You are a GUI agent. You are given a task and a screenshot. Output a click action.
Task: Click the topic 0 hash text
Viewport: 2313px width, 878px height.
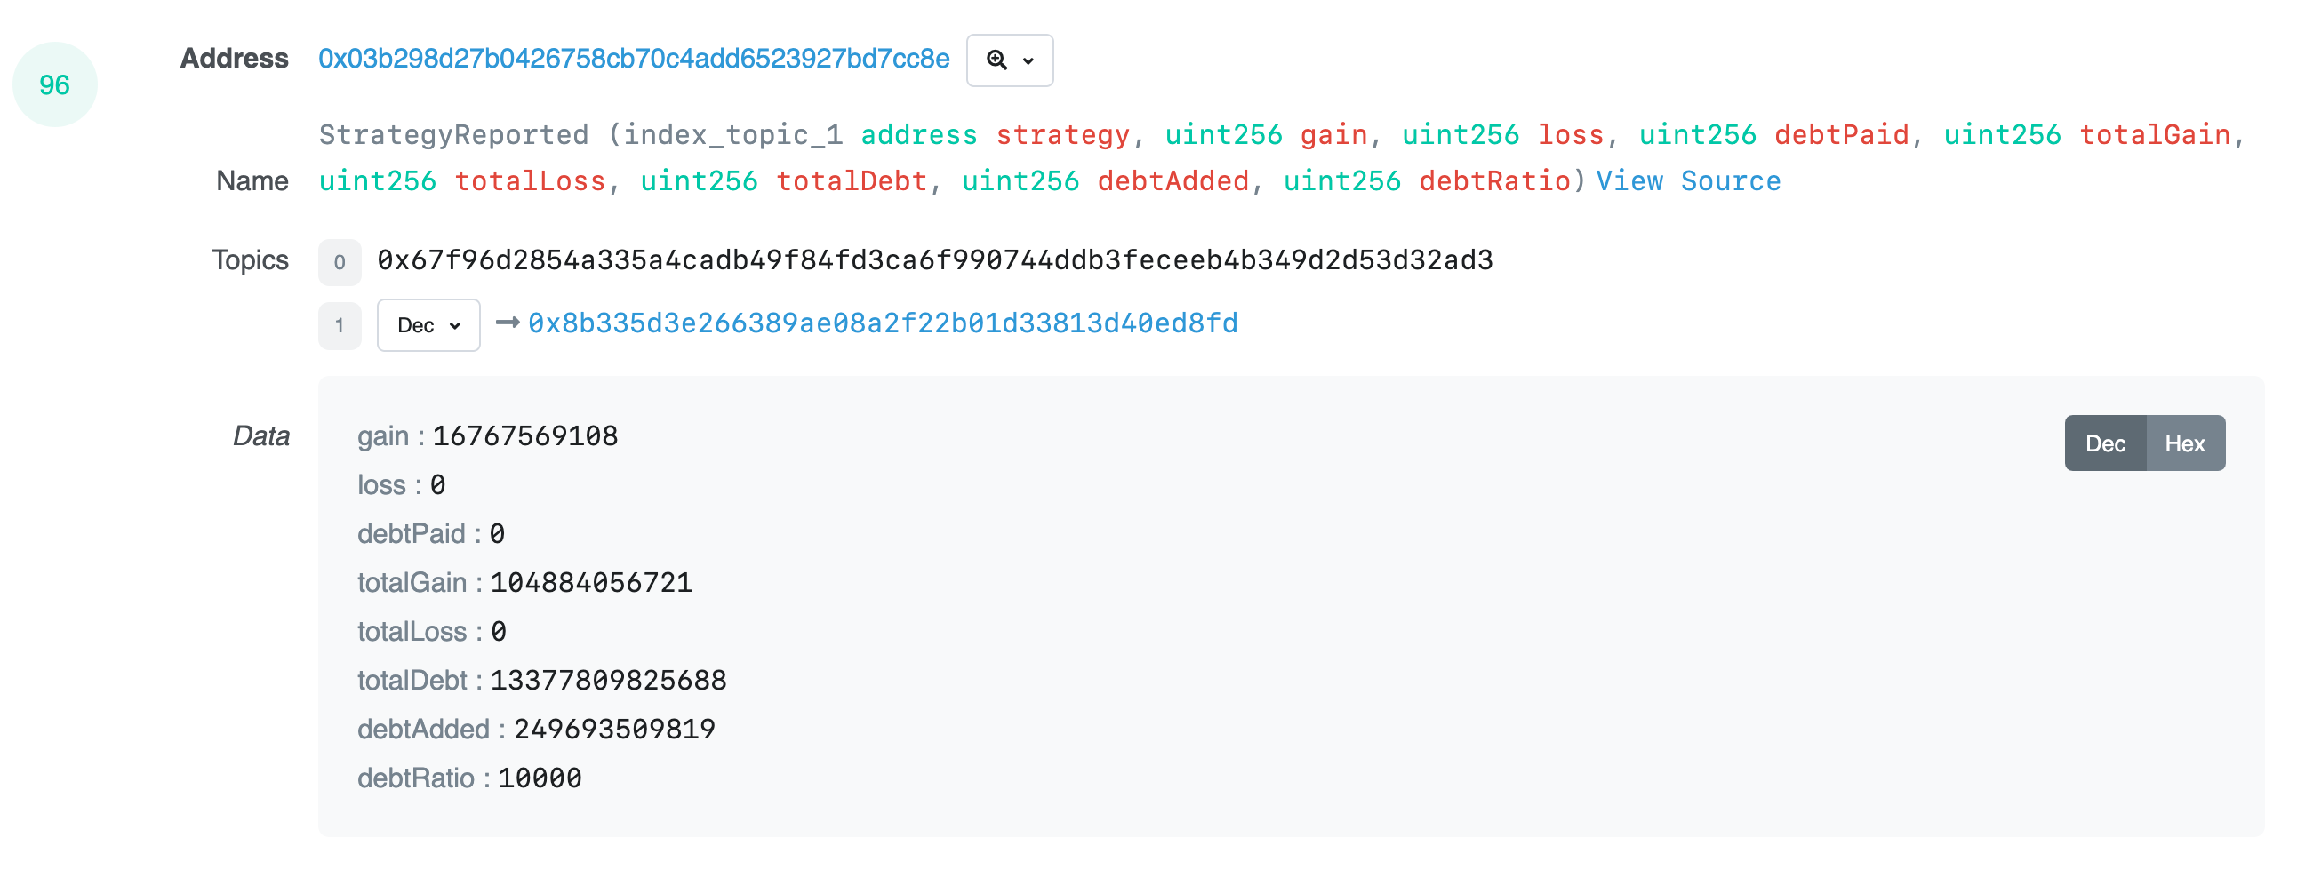pos(935,260)
